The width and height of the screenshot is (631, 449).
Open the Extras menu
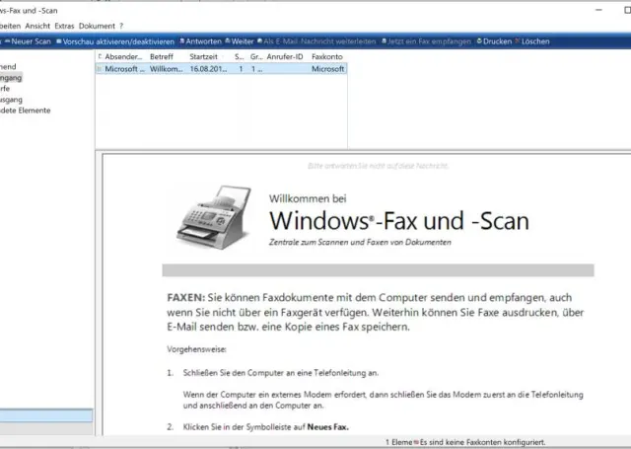(64, 26)
